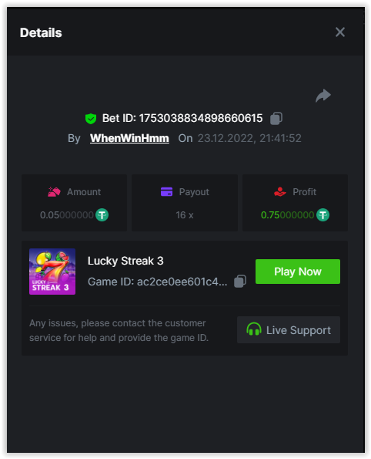371x459 pixels.
Task: Click the red Profit hand icon
Action: pyautogui.click(x=280, y=192)
